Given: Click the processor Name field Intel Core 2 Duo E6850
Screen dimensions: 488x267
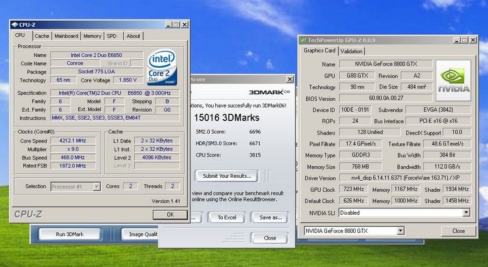Looking at the screenshot, I should [96, 55].
